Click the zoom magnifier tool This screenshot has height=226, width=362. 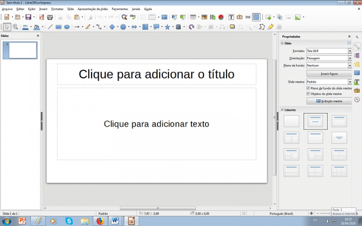(16, 27)
